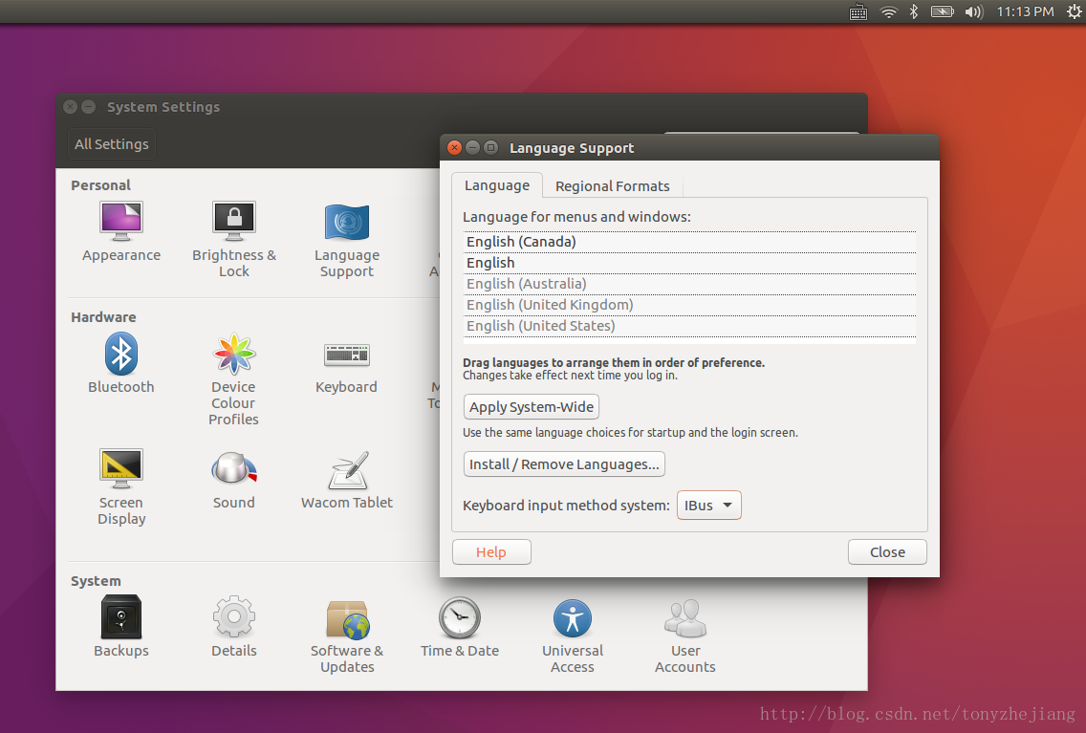Click keyboard indicator in top panel
Screen dimensions: 1086x733
(858, 11)
